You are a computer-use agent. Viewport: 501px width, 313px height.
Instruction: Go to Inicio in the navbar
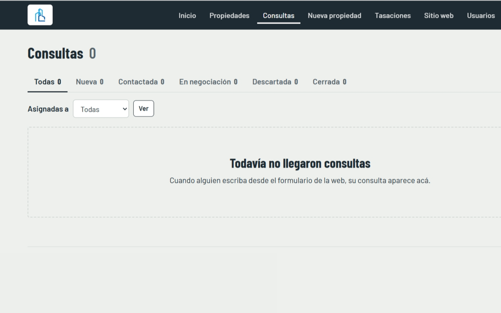187,16
